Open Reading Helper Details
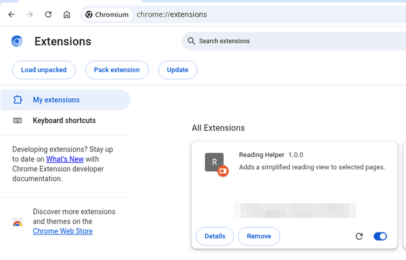Viewport: 406px width, 260px height. pos(215,236)
